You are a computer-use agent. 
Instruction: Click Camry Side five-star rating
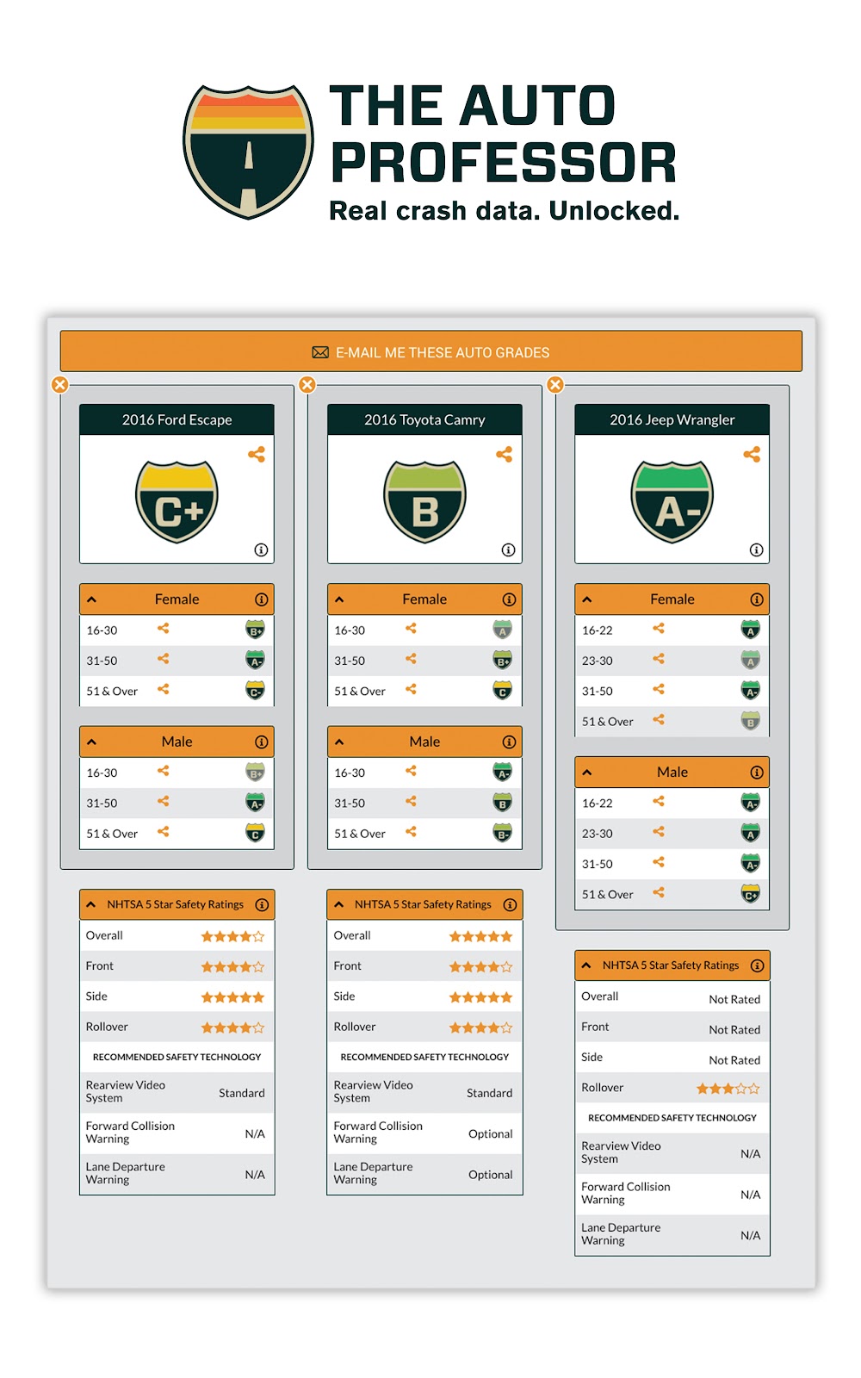coord(480,997)
